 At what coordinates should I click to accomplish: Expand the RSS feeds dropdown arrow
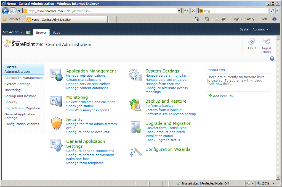212,19
